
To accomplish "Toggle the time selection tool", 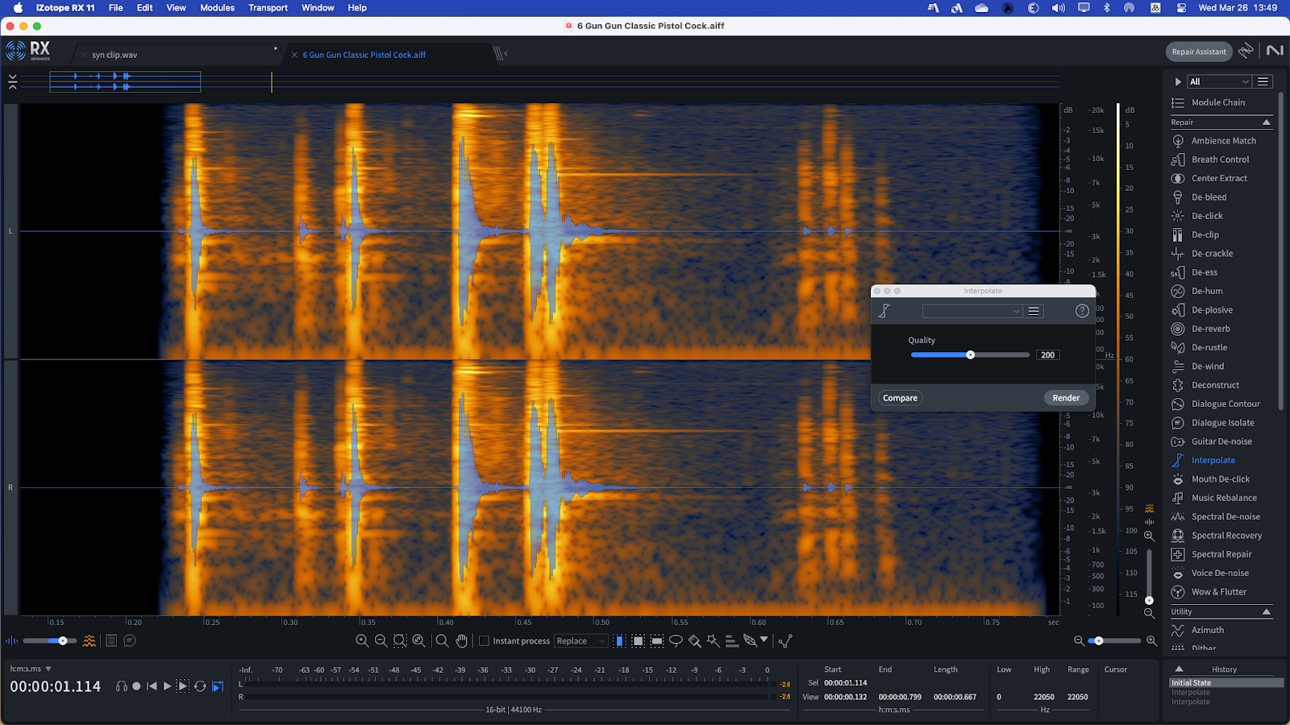I will click(x=619, y=641).
